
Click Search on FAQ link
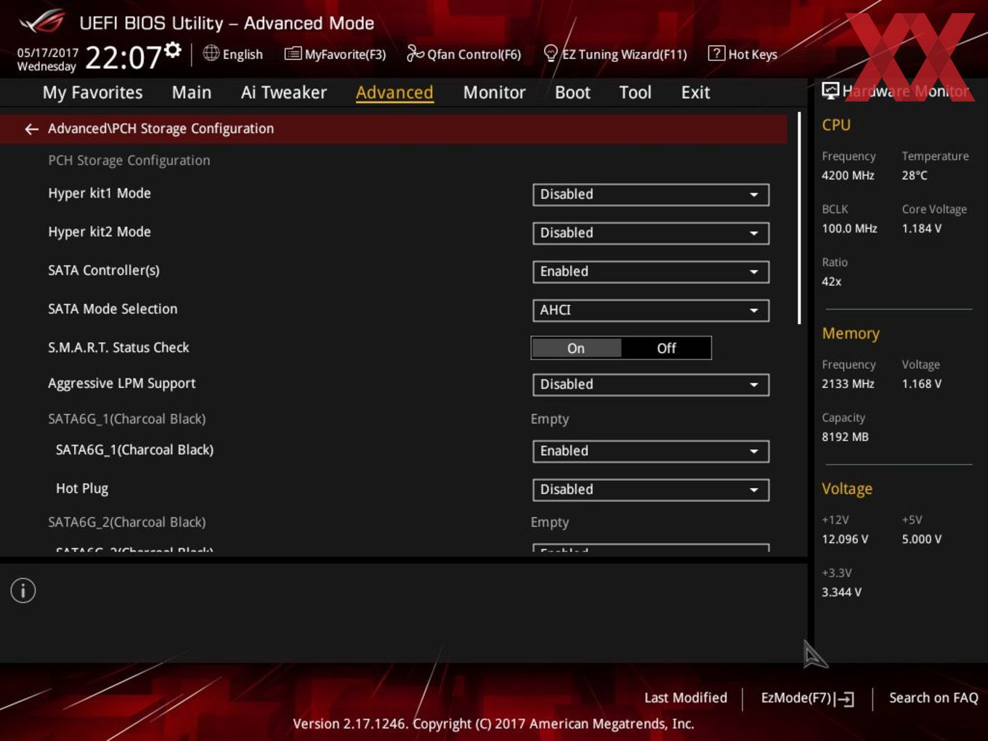tap(934, 697)
